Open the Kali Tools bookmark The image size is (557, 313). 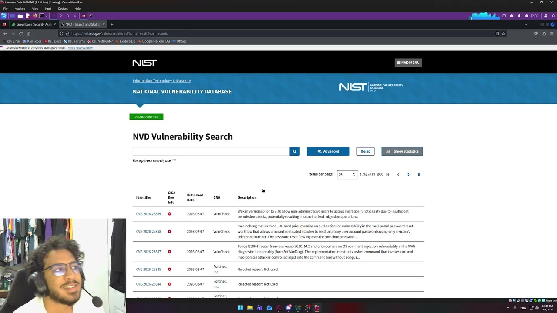click(x=32, y=41)
